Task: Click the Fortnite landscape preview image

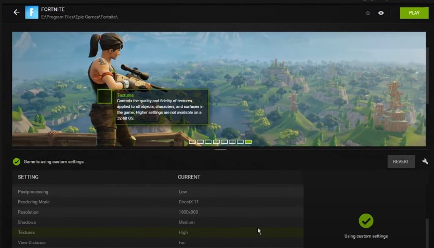Action: (219, 89)
